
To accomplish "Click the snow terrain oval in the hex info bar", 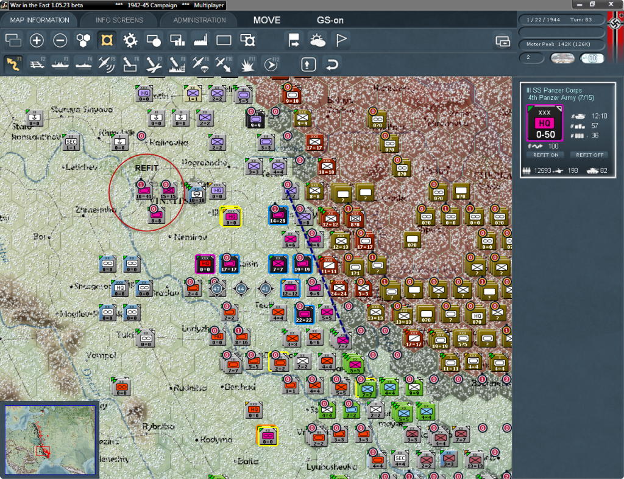I will point(562,58).
